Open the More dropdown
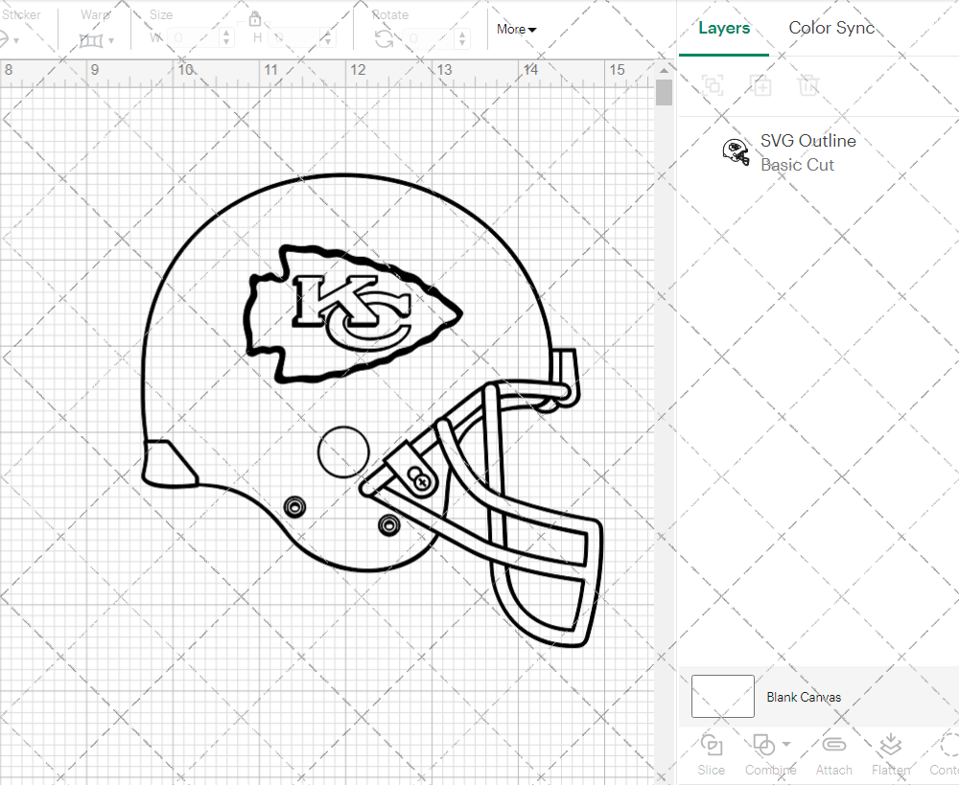 click(x=516, y=29)
